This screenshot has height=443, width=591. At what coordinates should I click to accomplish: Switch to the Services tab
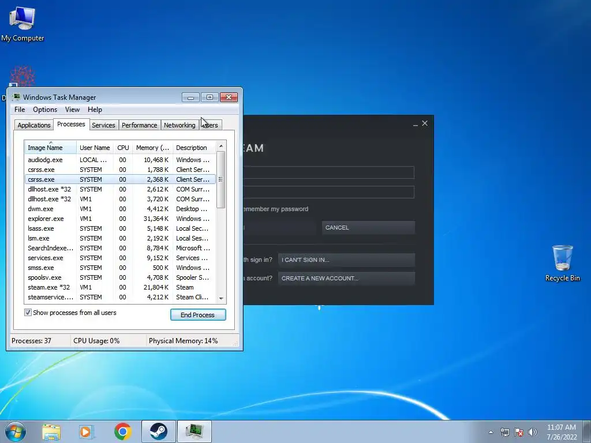(x=103, y=125)
